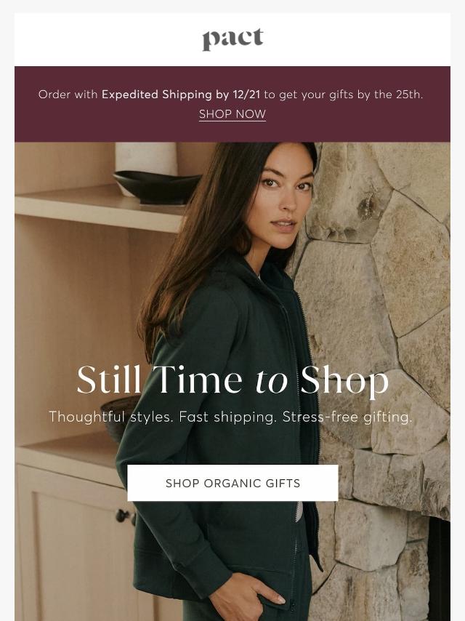Click the Still Time to Shop headline

click(232, 380)
